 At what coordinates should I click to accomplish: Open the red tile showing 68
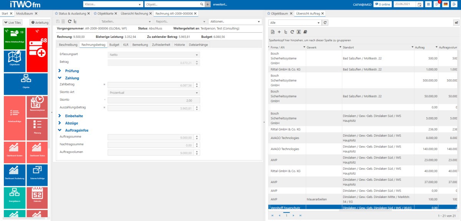pos(37,50)
